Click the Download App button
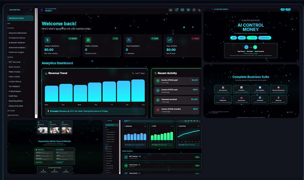This screenshot has width=304, height=180. 265,38
